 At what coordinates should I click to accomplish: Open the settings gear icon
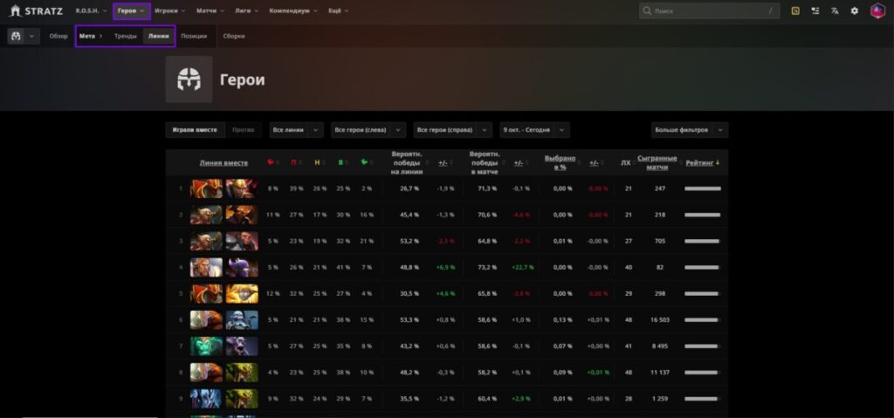click(x=854, y=10)
